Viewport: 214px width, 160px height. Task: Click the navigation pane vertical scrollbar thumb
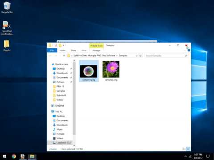(74, 99)
